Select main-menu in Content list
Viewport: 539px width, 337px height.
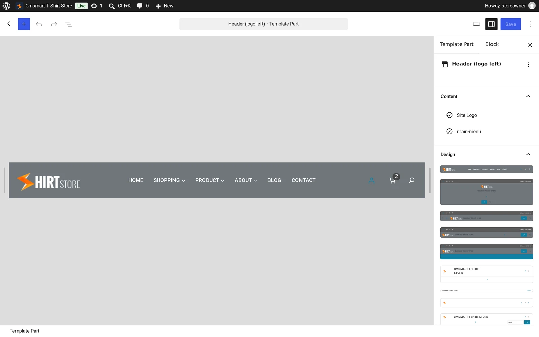pyautogui.click(x=486, y=132)
